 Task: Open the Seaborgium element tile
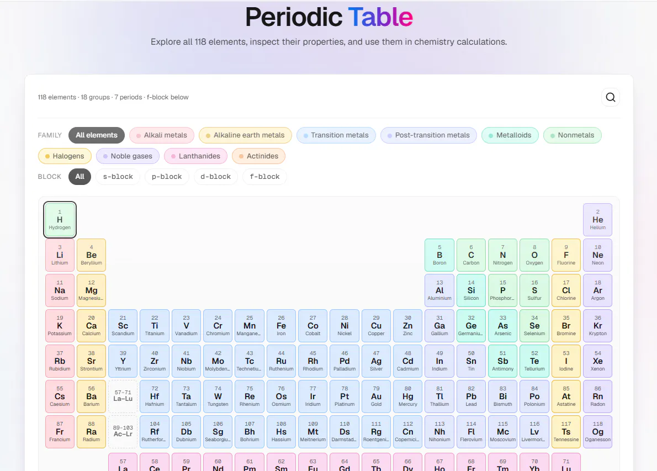click(218, 432)
